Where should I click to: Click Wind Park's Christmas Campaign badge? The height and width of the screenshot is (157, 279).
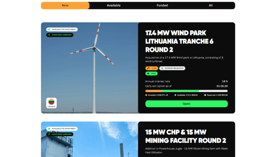[60, 35]
